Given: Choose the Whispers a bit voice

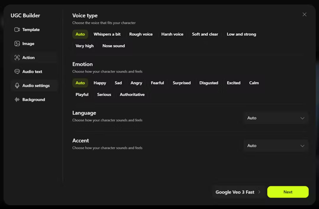Looking at the screenshot, I should [x=107, y=34].
